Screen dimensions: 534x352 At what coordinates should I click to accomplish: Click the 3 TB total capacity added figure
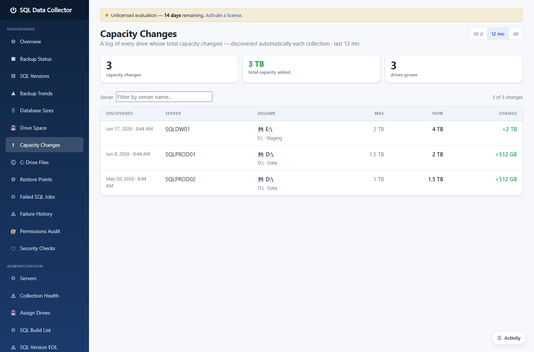[256, 64]
